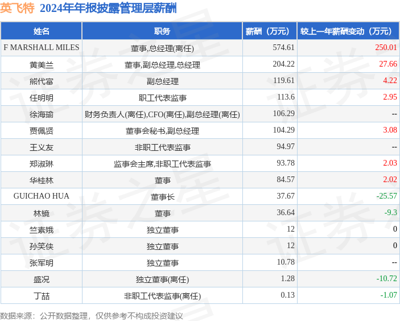The width and height of the screenshot is (400, 321).
Task: Click salary value 93.78
Action: (x=286, y=163)
